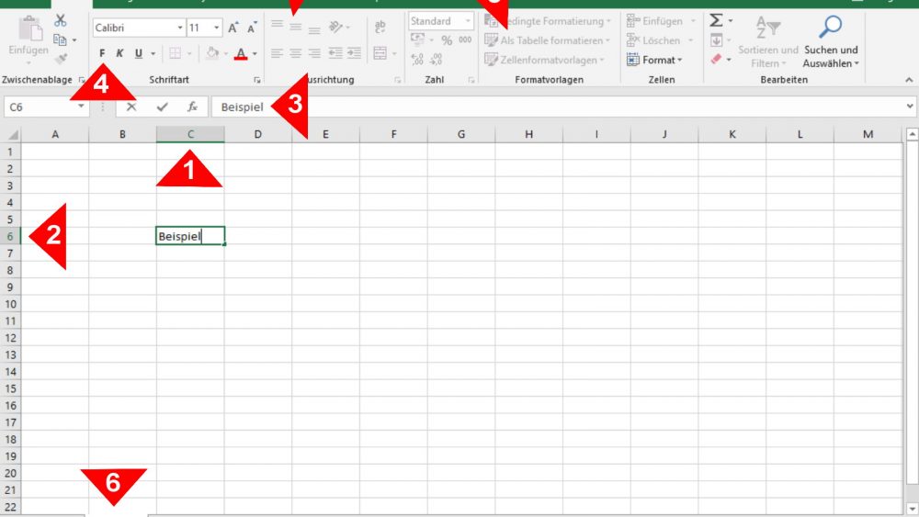Click the percent style icon
This screenshot has width=919, height=517.
pyautogui.click(x=447, y=40)
